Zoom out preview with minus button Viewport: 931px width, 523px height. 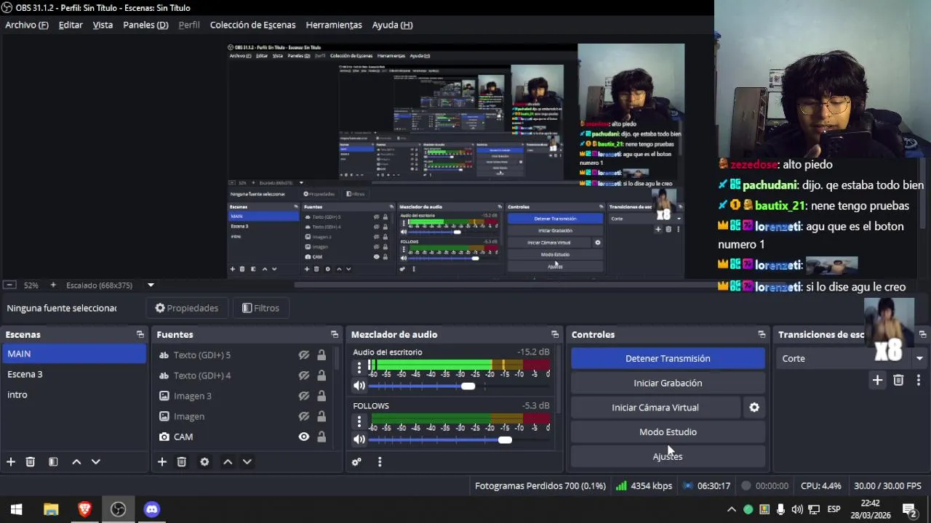[x=9, y=285]
